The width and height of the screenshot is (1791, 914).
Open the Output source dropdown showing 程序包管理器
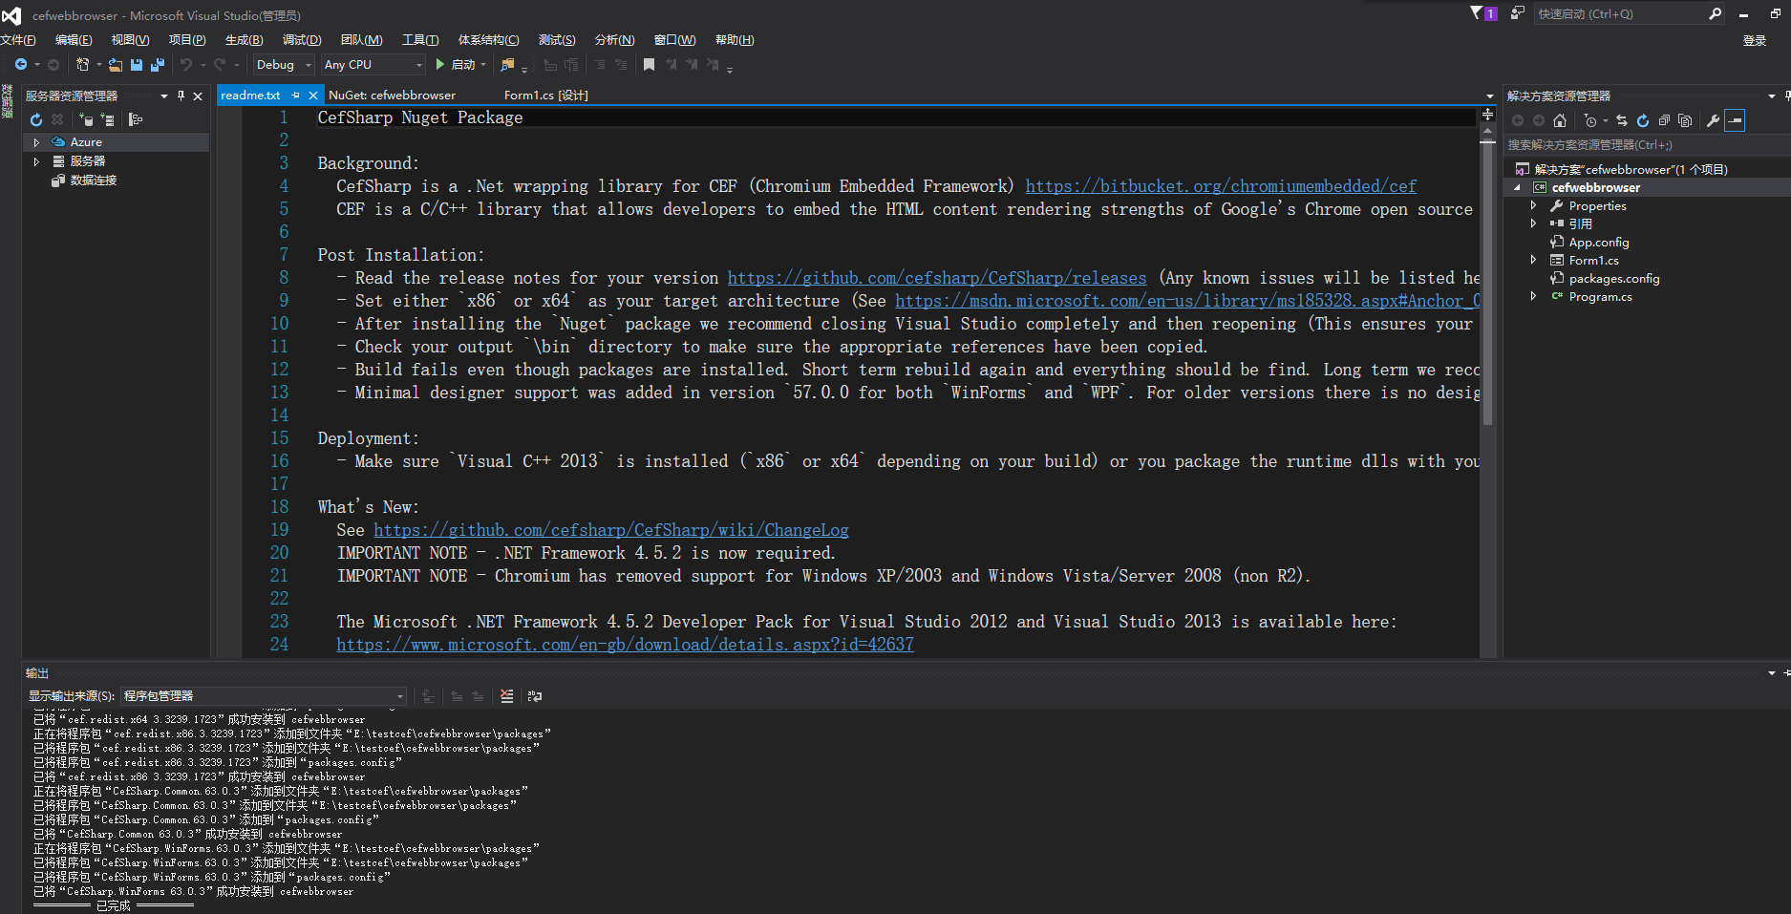coord(264,696)
